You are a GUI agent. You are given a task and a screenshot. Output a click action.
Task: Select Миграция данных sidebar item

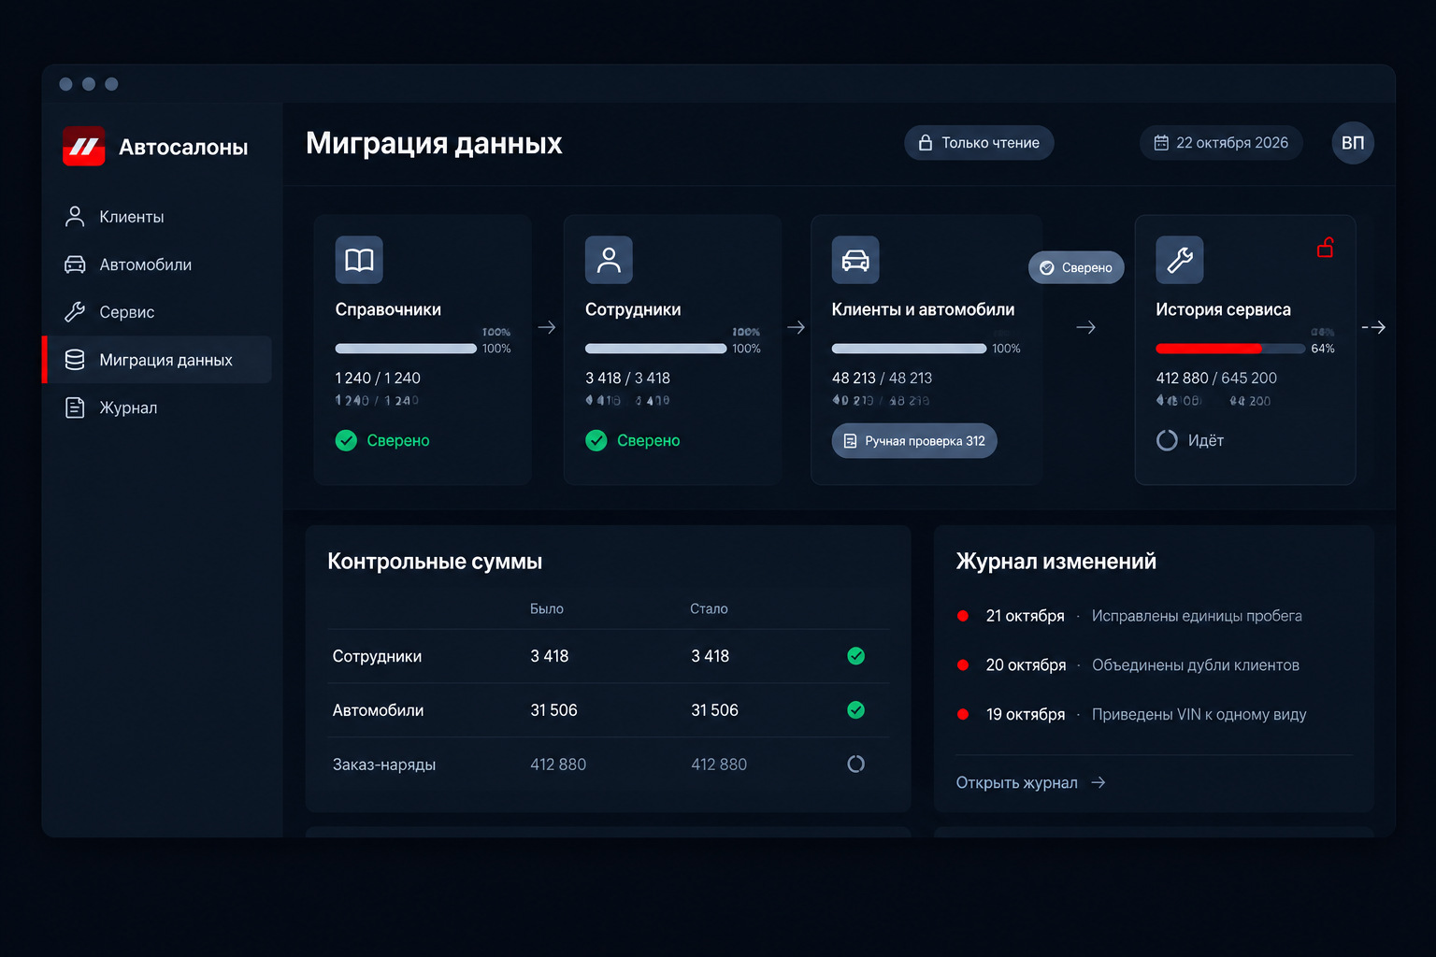click(x=157, y=360)
